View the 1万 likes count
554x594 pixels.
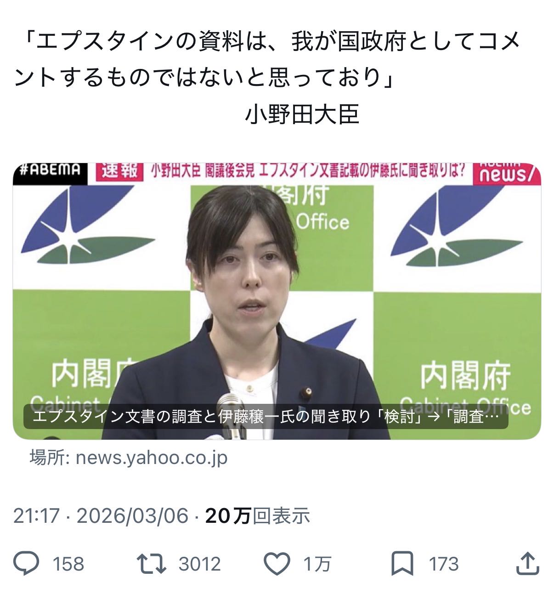pyautogui.click(x=317, y=564)
